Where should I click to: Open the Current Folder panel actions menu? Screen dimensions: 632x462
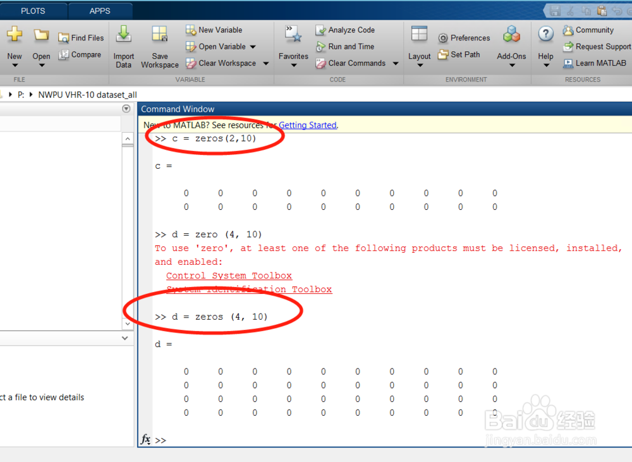(126, 109)
